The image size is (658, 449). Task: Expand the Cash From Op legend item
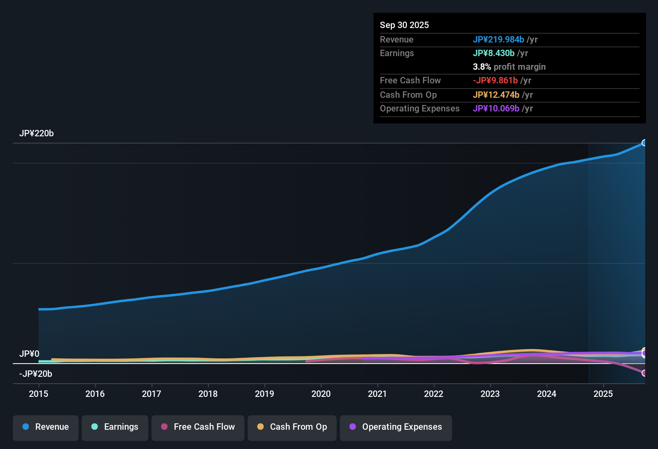click(292, 427)
